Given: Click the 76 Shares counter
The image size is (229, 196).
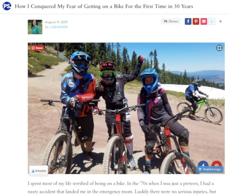Looking at the screenshot, I should 171,21.
